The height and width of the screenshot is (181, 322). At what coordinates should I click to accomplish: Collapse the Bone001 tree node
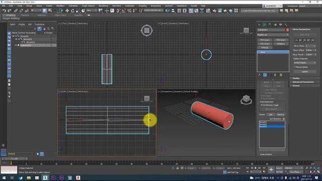point(13,36)
